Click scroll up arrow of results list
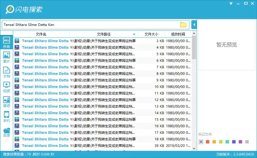257x158 pixels. [194, 33]
